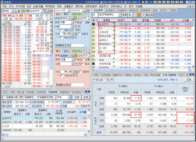Click the speaker alert icon in quote panel
196x142 pixels.
19,11
